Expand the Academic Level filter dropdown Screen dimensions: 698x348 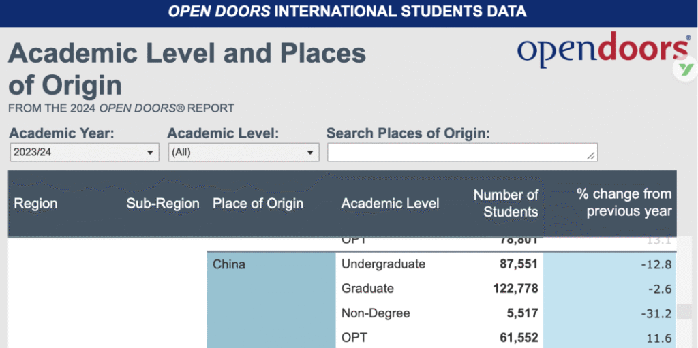click(x=243, y=153)
